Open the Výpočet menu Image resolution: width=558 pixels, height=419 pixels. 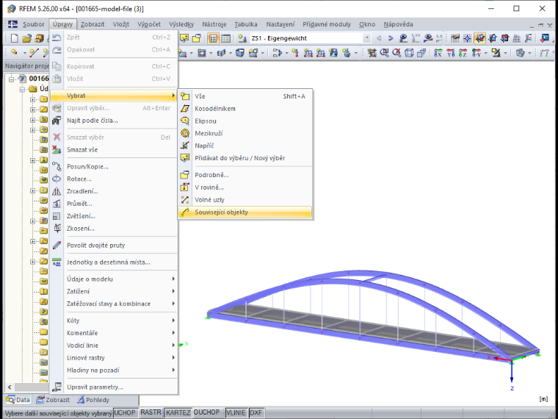click(x=149, y=24)
